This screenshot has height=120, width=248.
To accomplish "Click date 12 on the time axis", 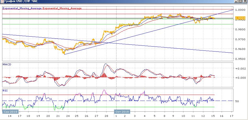I will (203, 116).
